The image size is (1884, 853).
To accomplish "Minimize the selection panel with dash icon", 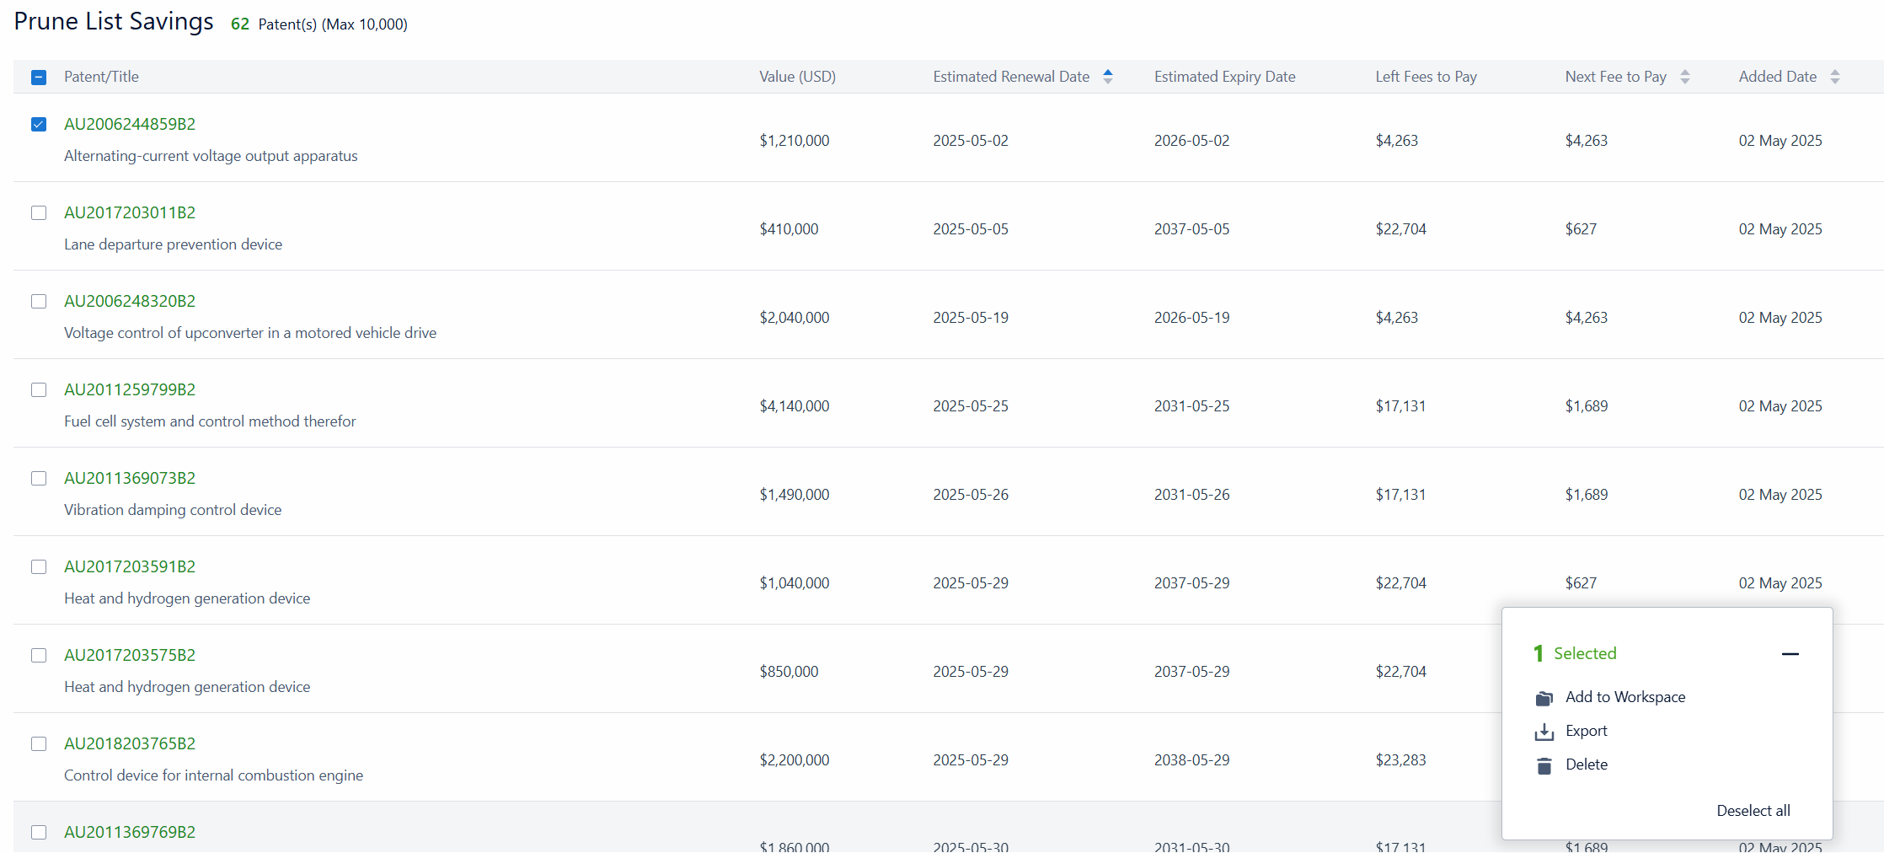I will click(x=1790, y=654).
